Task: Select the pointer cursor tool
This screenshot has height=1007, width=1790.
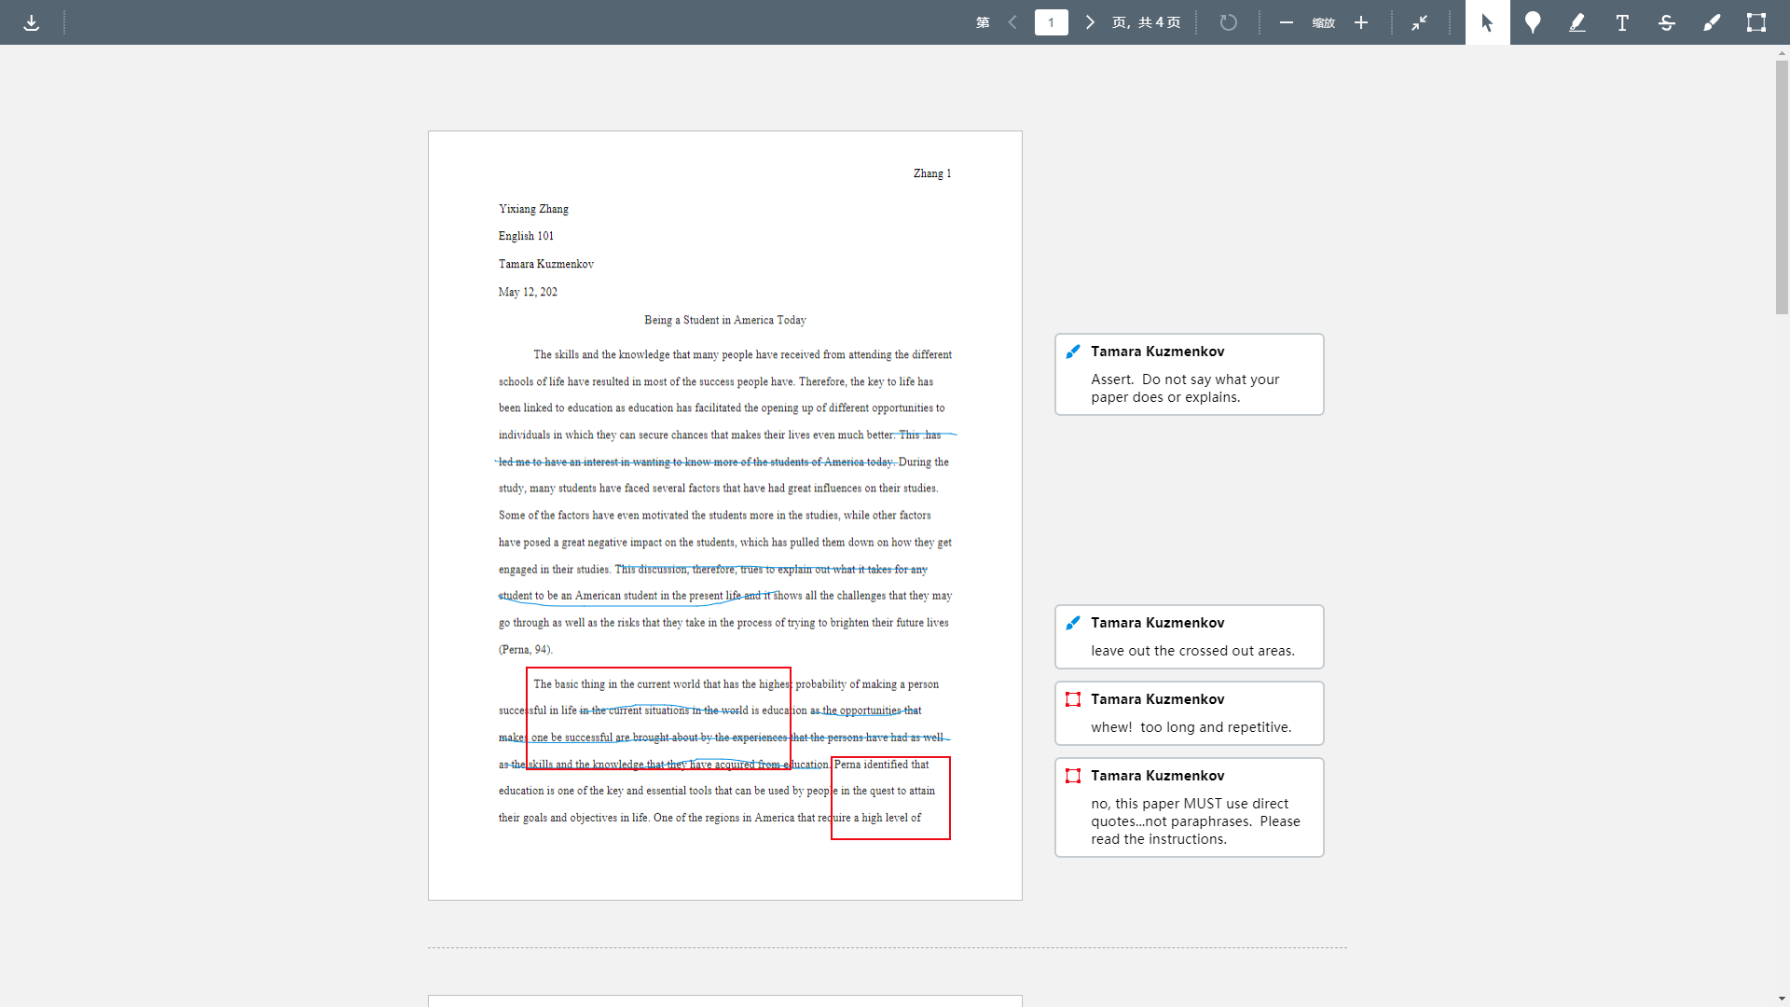Action: point(1488,22)
